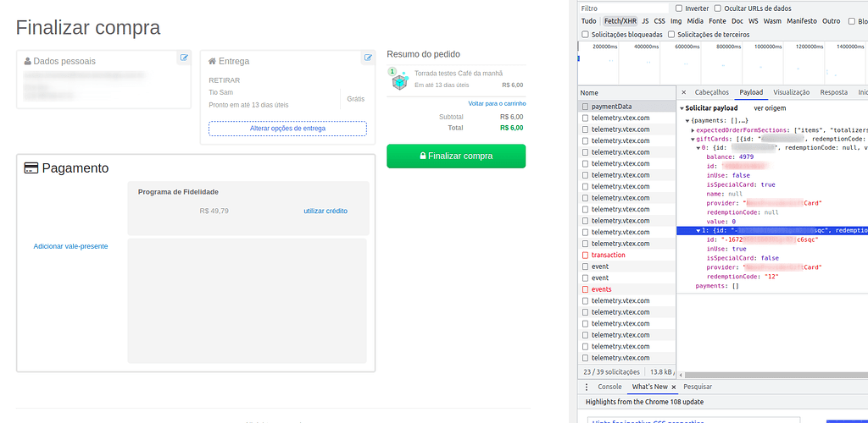Click the red icon of events request
Screen dimensions: 868x423
585,289
